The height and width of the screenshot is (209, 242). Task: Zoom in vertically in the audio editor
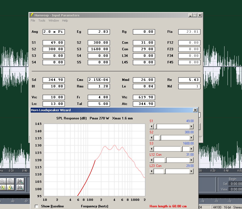pos(20,181)
